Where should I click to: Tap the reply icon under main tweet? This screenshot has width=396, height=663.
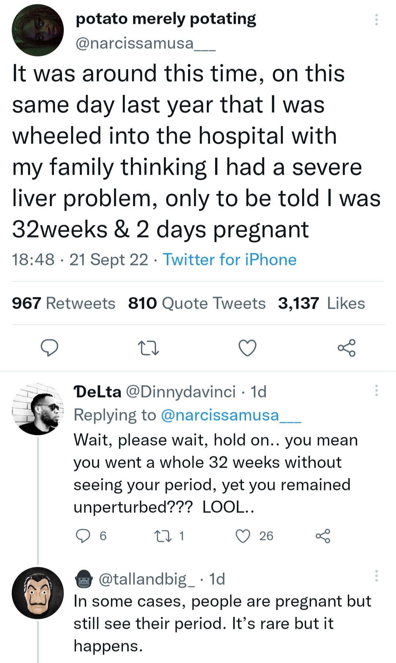pyautogui.click(x=49, y=348)
